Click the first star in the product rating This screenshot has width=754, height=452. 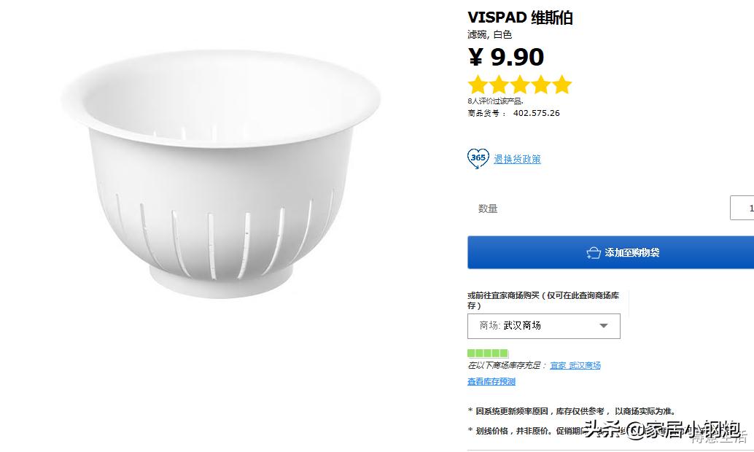pyautogui.click(x=478, y=85)
